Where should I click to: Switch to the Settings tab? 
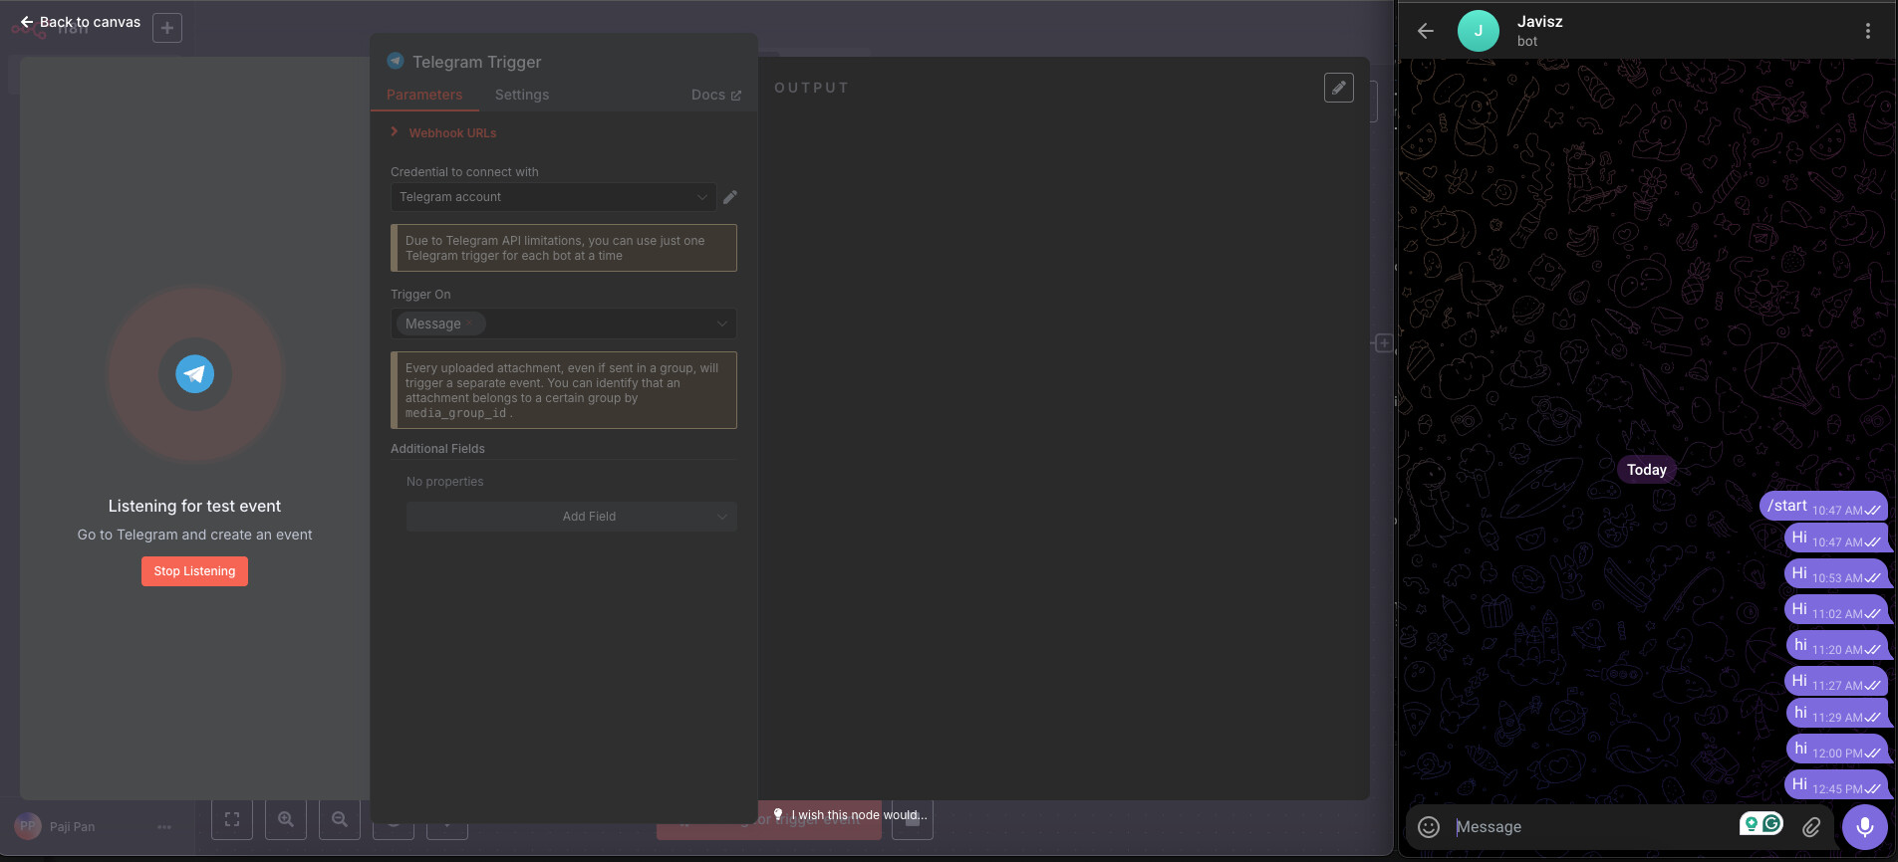(522, 95)
